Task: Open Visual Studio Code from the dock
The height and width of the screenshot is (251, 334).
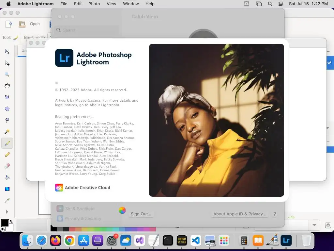Action: (x=196, y=241)
